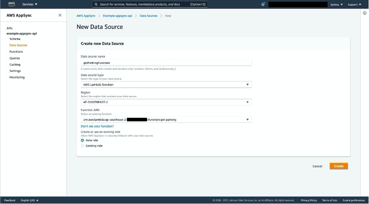
Task: Click the Feedback button in footer
Action: pos(10,201)
